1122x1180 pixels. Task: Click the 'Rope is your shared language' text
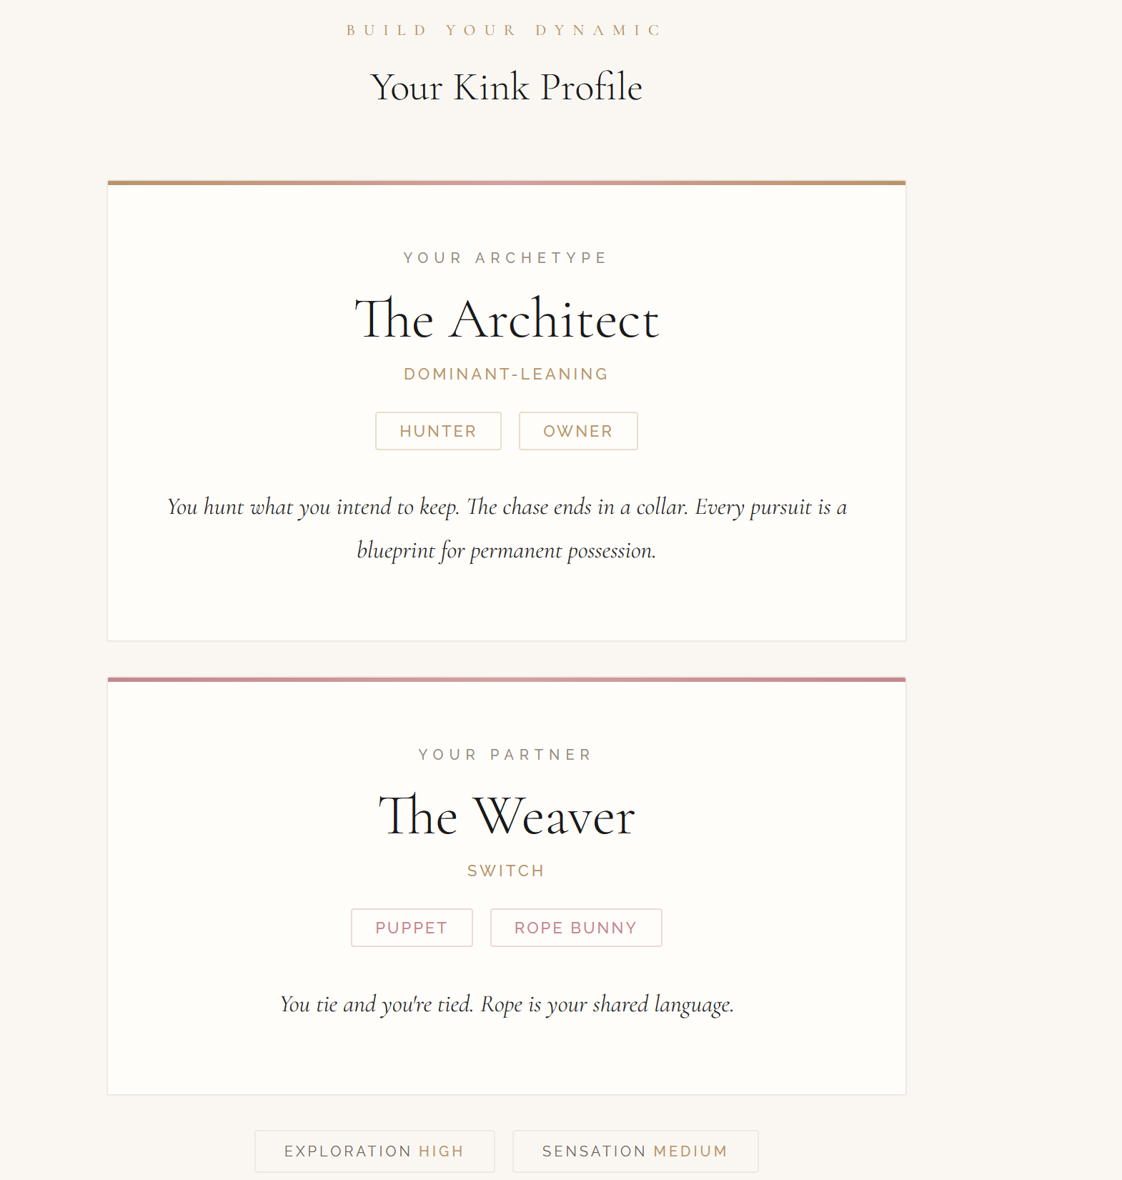point(607,1004)
